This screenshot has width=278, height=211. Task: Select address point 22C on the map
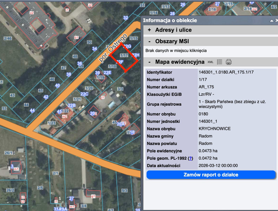click(84, 94)
